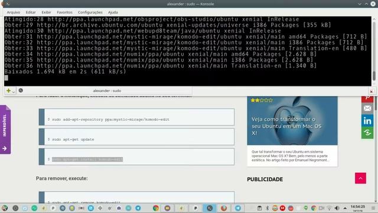Share the page by email icon

(367, 108)
